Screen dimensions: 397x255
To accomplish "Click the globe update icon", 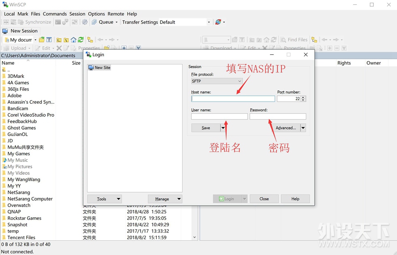I will (218, 22).
